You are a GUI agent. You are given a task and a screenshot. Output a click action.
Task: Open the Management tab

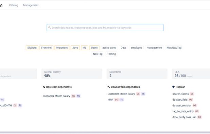point(31,5)
